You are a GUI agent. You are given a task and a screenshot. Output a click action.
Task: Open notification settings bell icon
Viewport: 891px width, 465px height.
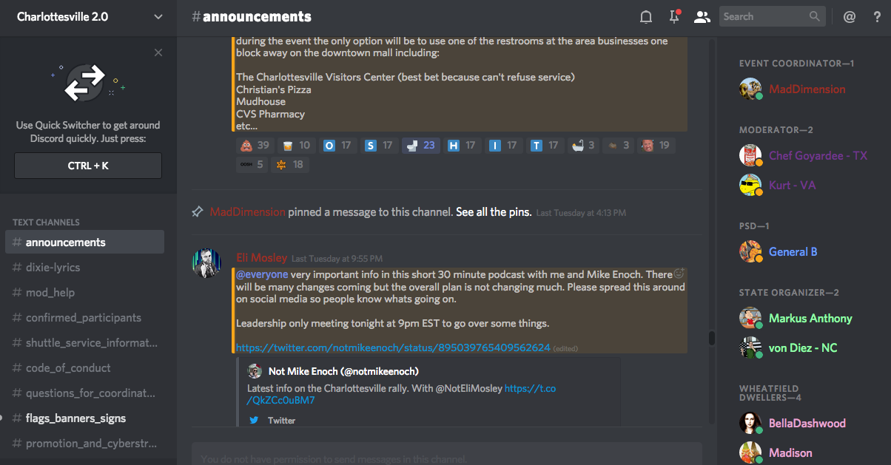(x=646, y=16)
